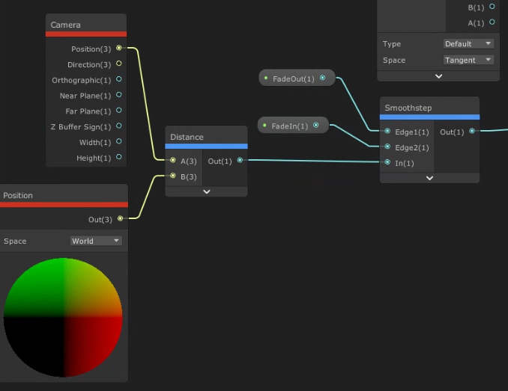Viewport: 508px width, 391px height.
Task: Open the Space dropdown set to Tangent
Action: point(468,60)
